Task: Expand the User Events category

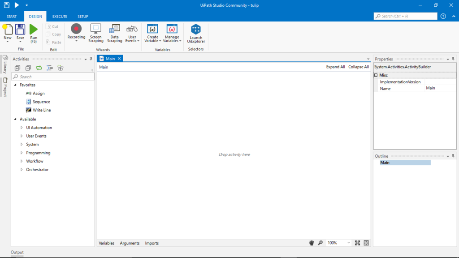Action: coord(22,136)
